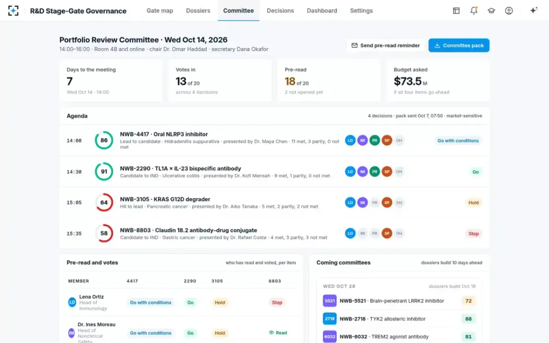Viewport: 549px width, 343px height.
Task: Click the IM avatar in the NWB-3105 agenda row
Action: coord(363,203)
